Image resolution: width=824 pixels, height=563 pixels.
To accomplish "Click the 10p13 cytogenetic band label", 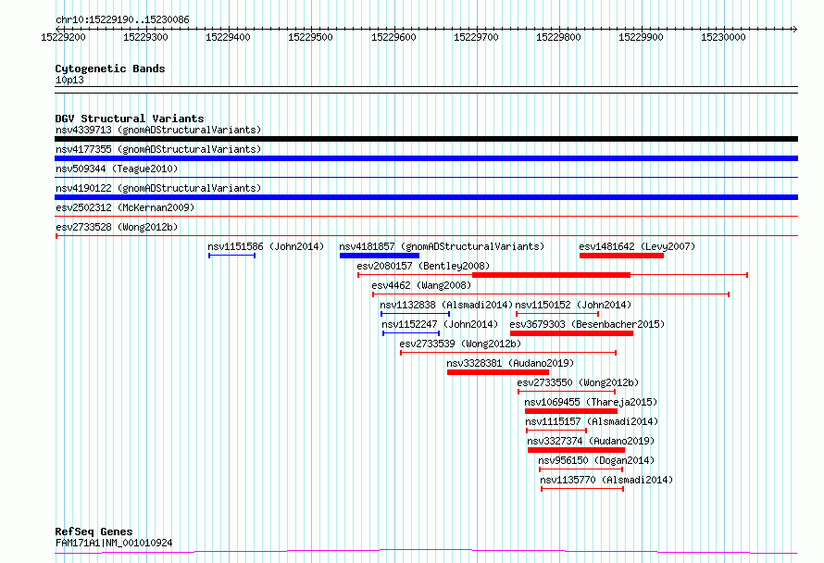I will pyautogui.click(x=69, y=80).
